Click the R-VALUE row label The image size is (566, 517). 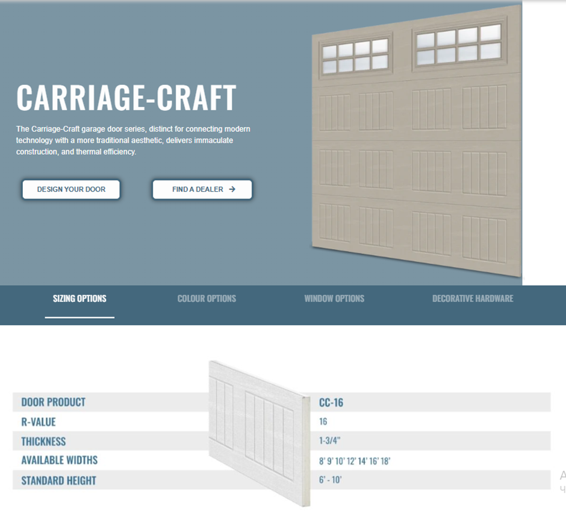click(39, 422)
